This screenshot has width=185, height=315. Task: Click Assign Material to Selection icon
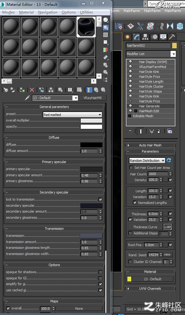point(22,90)
